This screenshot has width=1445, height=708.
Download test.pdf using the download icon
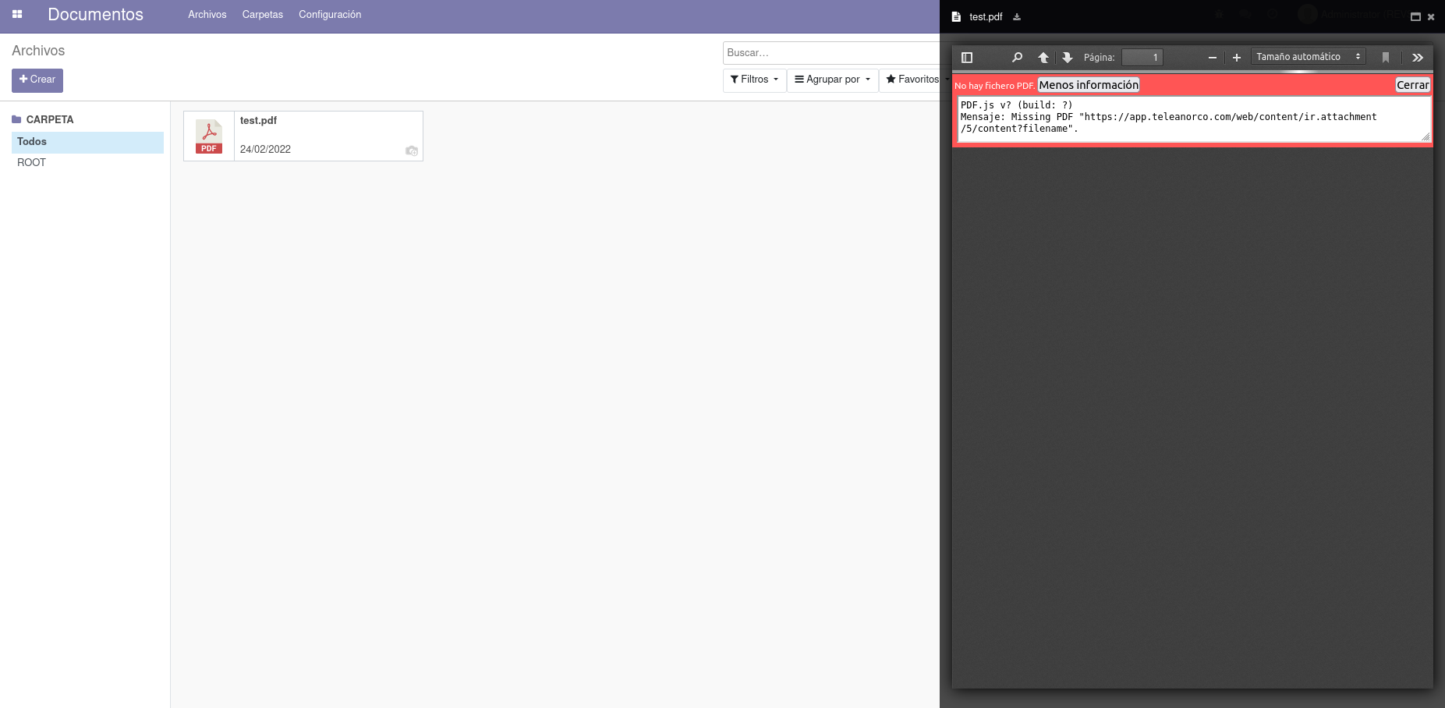tap(1017, 16)
